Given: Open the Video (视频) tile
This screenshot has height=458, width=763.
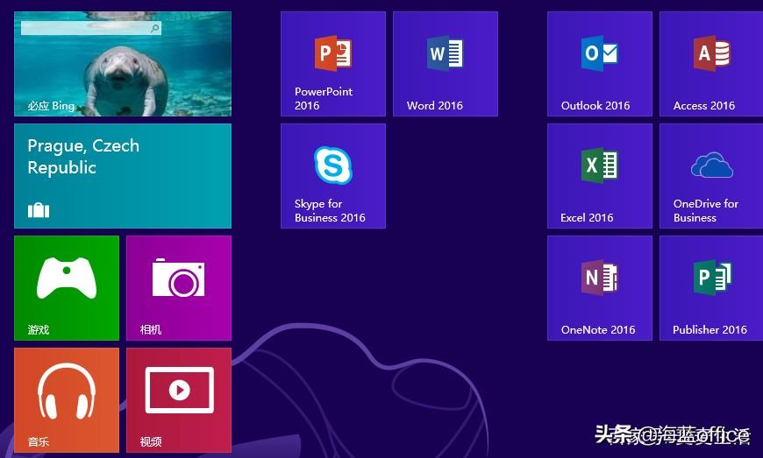Looking at the screenshot, I should (x=179, y=400).
